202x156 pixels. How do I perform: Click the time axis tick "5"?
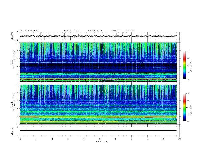tap(100, 139)
